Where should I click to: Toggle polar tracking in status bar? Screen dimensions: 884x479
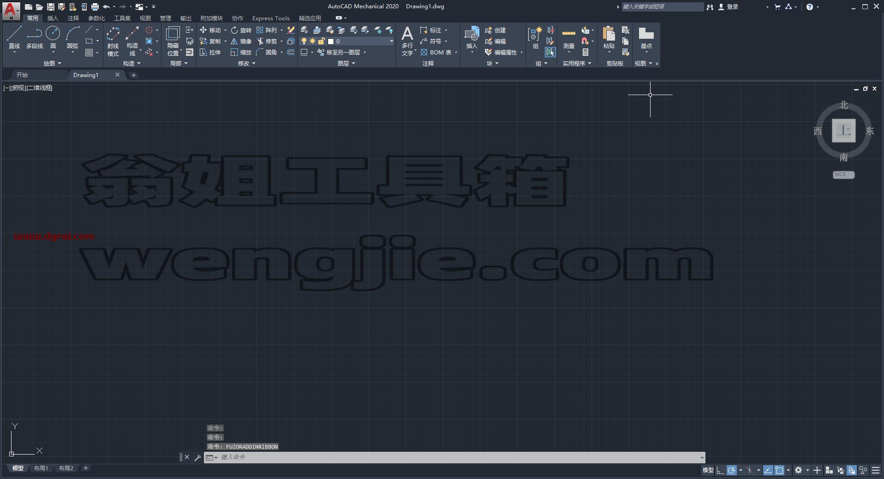[x=732, y=470]
